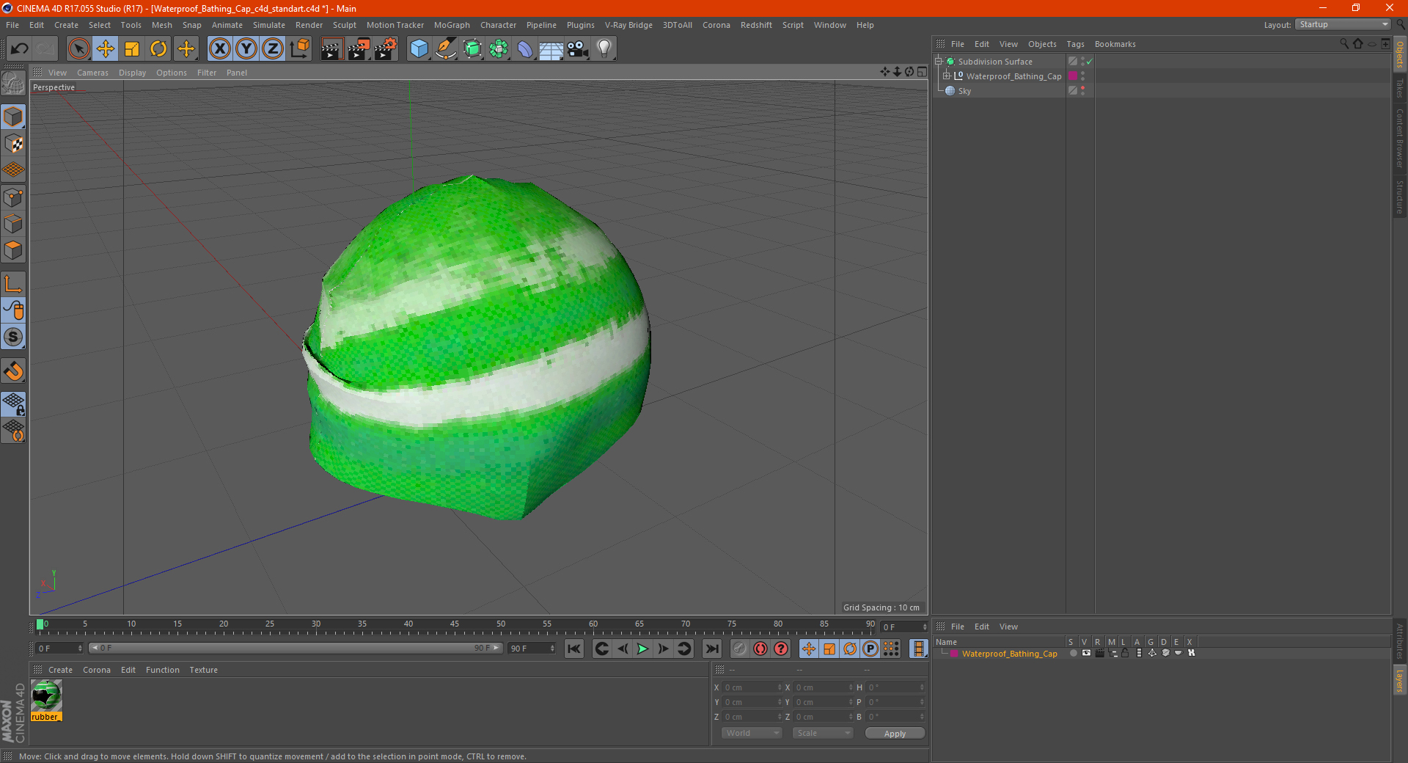Toggle Subdivision Surface enable checkmark
The width and height of the screenshot is (1408, 763).
1090,62
